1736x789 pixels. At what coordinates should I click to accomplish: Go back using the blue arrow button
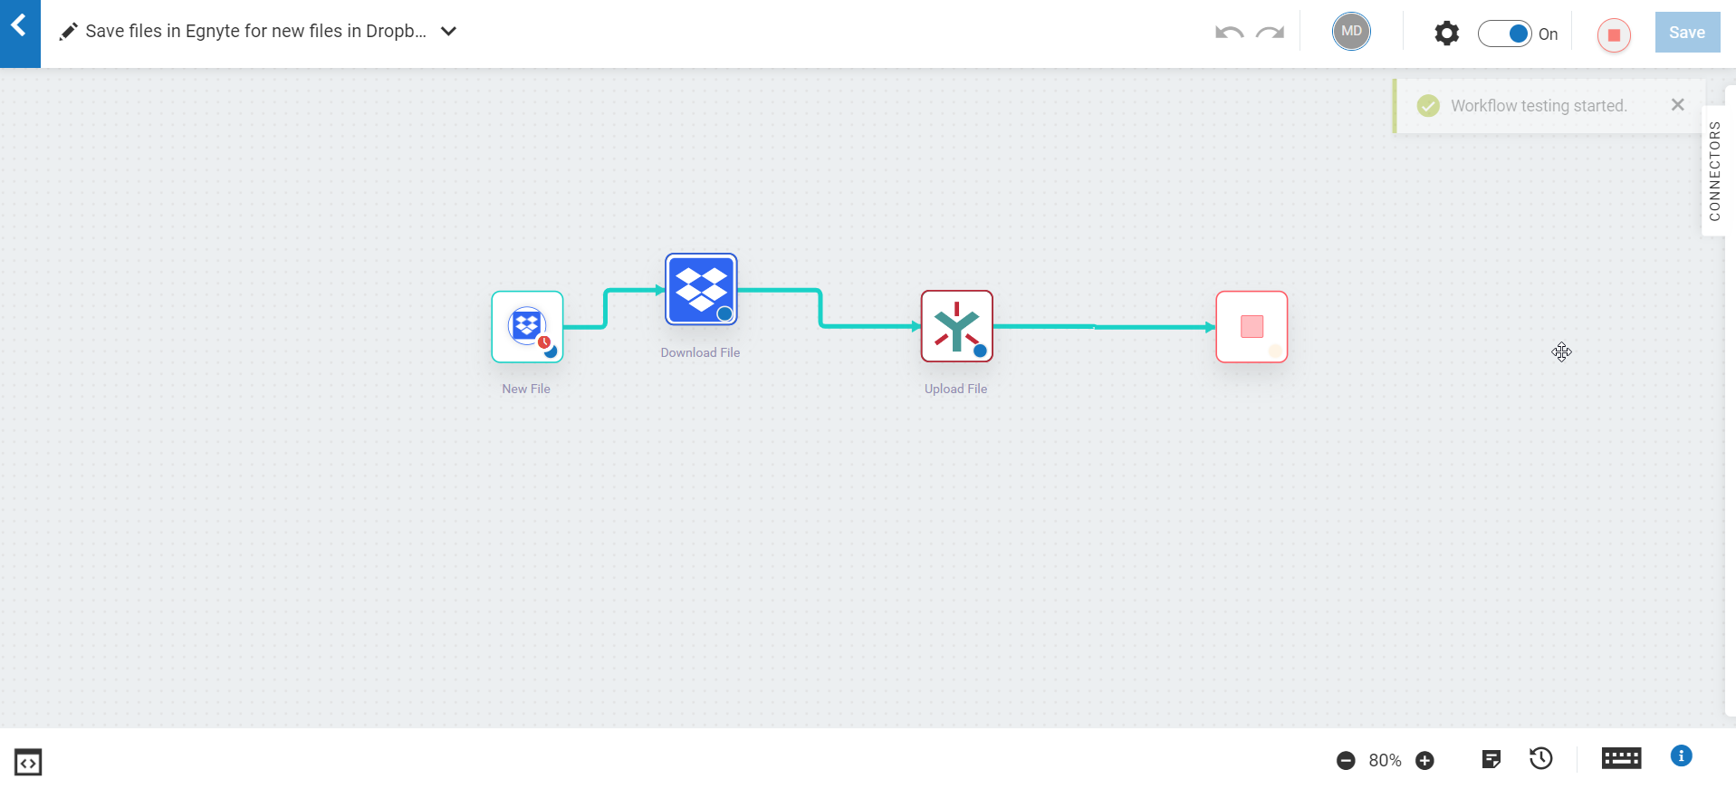click(x=20, y=33)
